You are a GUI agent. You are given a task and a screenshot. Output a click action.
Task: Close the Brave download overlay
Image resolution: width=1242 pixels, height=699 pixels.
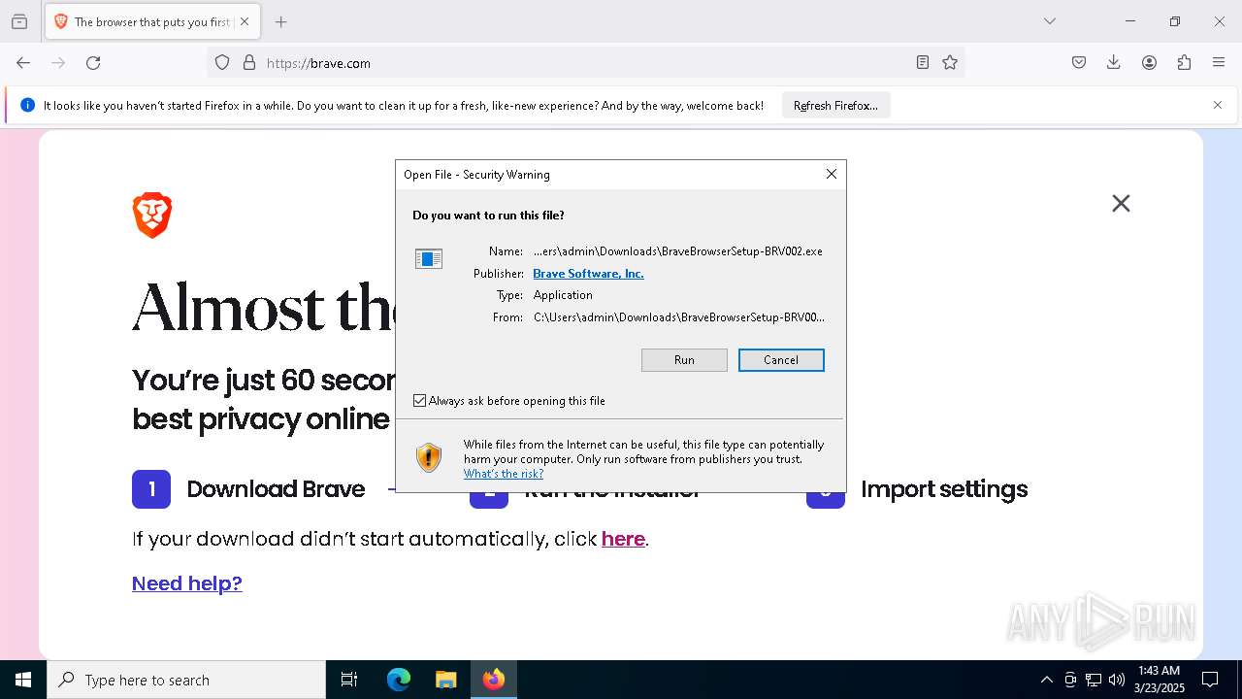(x=1121, y=203)
